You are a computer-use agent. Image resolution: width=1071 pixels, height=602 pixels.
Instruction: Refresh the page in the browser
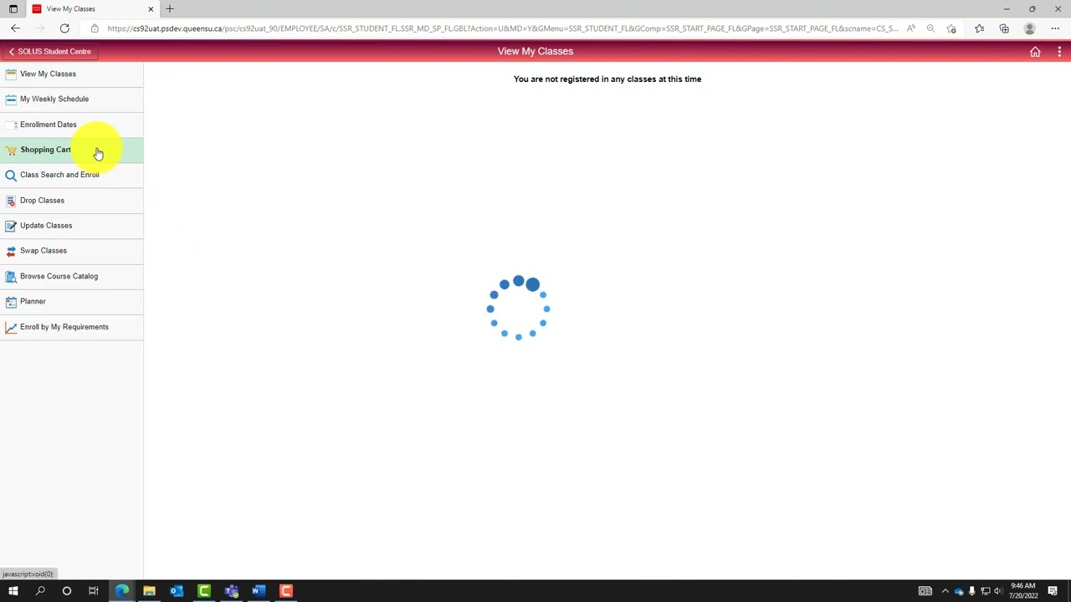pos(64,28)
